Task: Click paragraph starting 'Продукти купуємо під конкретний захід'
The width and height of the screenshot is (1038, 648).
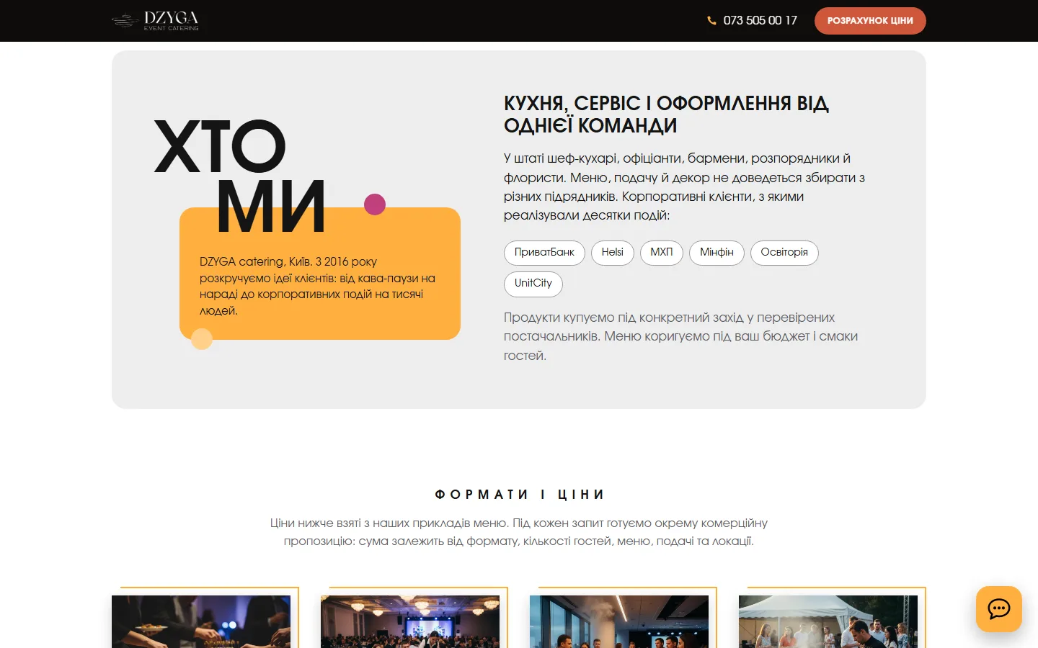Action: [x=680, y=336]
